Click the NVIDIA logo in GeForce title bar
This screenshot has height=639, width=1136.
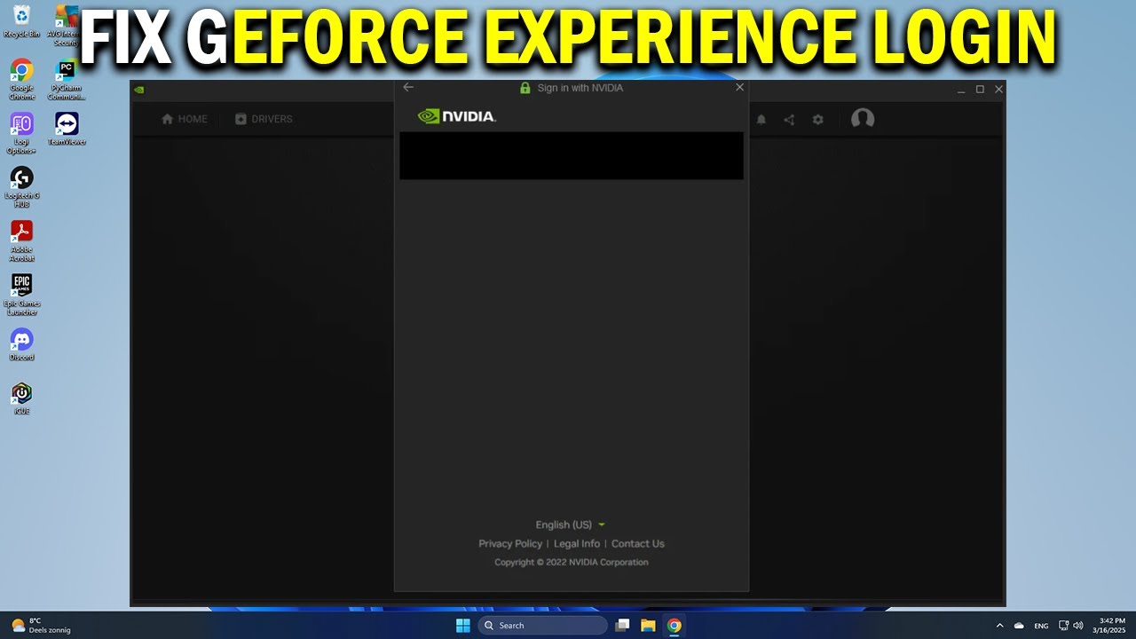(x=139, y=89)
